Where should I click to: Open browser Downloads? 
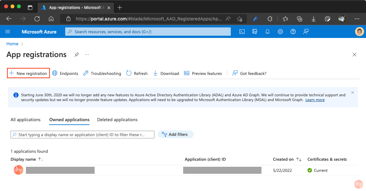click(314, 19)
